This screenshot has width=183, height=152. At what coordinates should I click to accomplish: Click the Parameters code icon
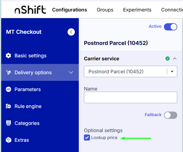pos(8,89)
